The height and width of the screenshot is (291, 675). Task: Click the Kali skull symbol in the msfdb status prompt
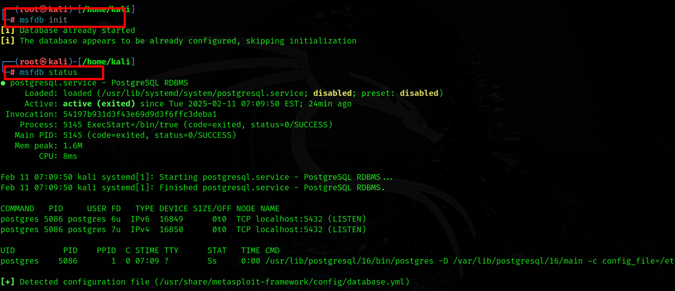(x=43, y=62)
